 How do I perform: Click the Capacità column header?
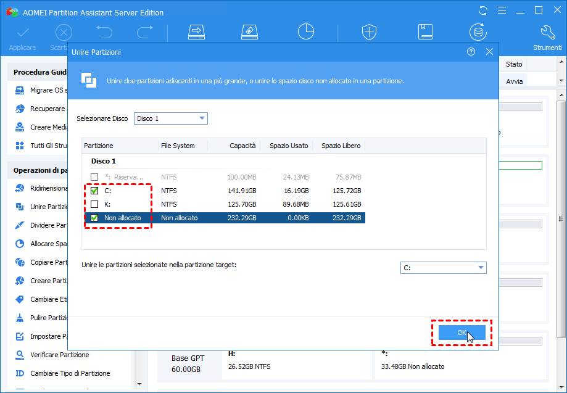tap(234, 146)
